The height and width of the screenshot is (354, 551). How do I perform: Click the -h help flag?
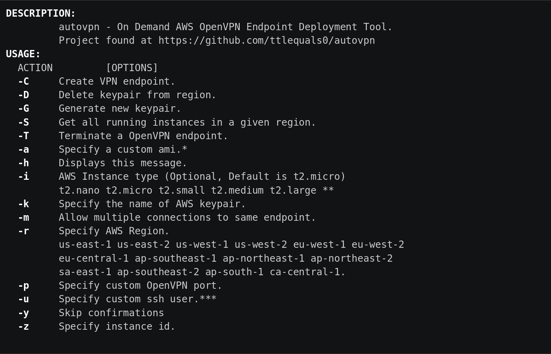pos(23,163)
